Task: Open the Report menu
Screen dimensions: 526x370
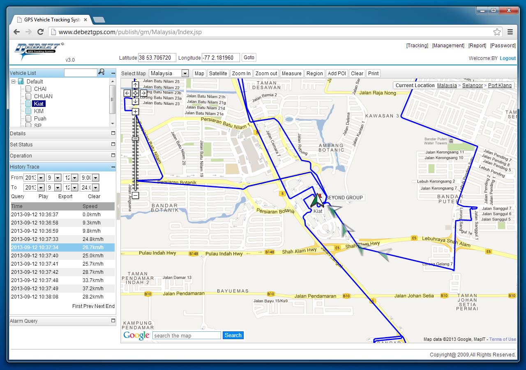Action: [477, 46]
